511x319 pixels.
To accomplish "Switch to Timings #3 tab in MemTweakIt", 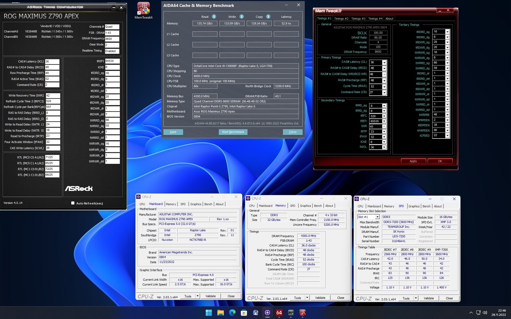I will 358,19.
